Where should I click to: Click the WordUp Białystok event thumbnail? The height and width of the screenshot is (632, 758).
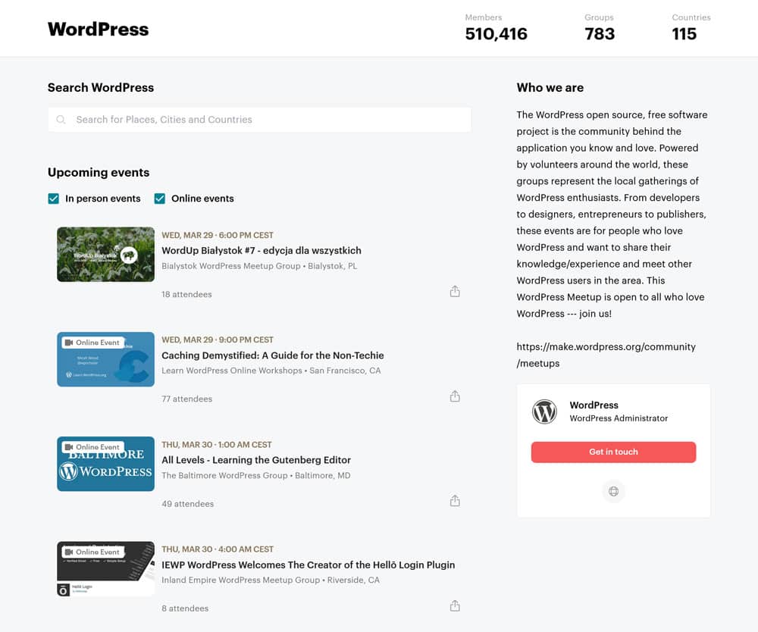click(x=106, y=255)
